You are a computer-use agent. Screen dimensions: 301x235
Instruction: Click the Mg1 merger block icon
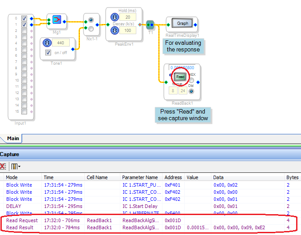(57, 20)
